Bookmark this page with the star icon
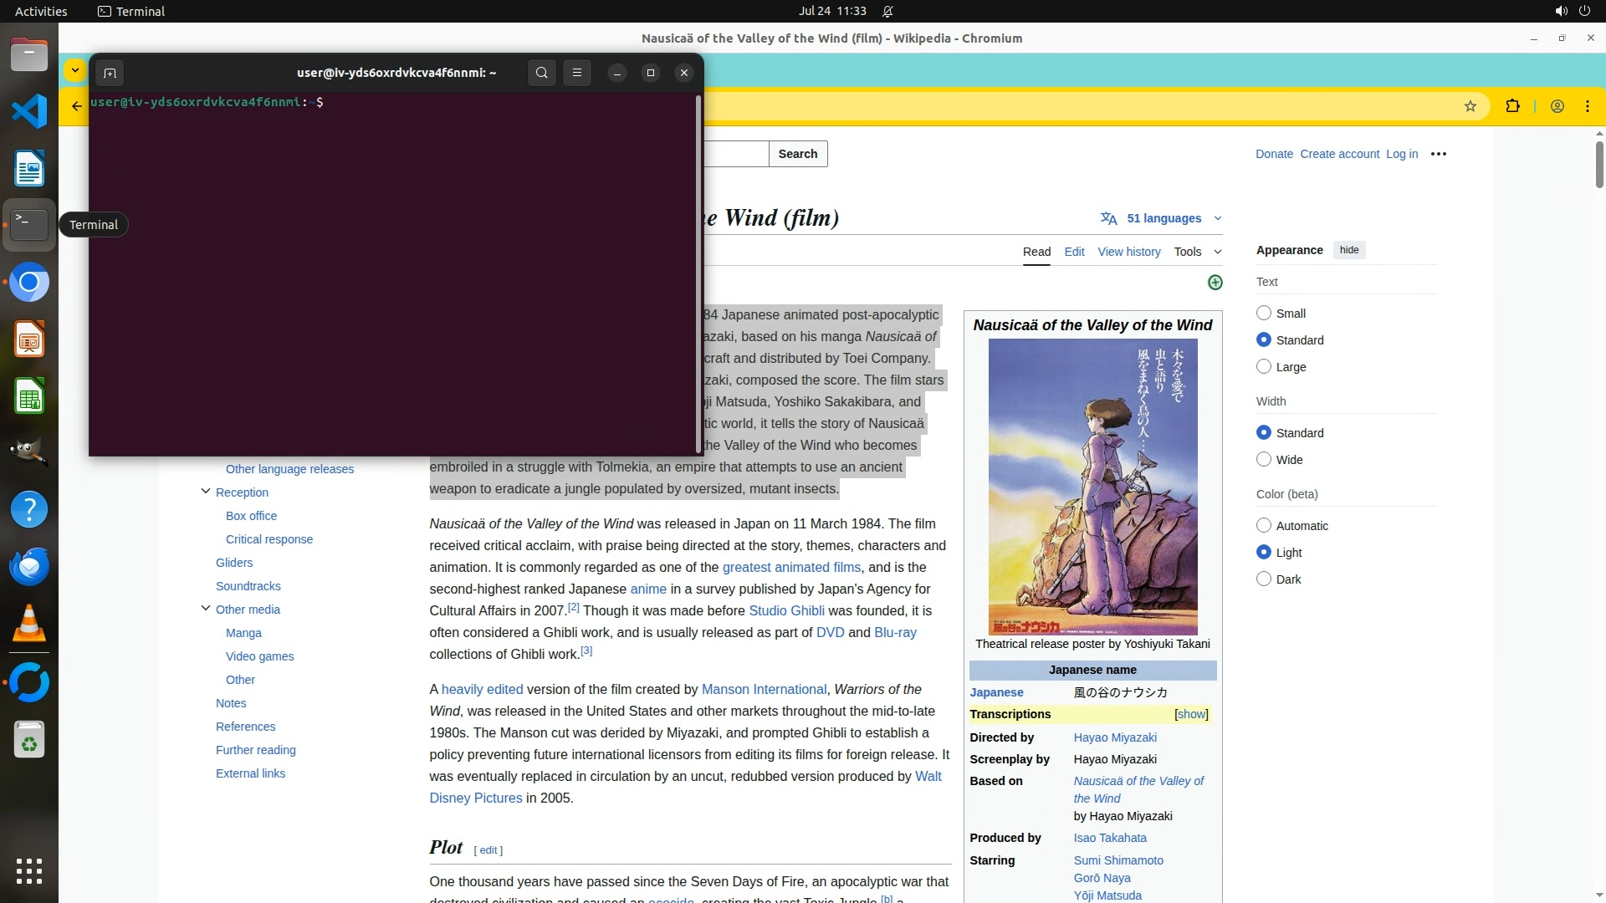Screen dimensions: 1606x903 click(x=1470, y=106)
